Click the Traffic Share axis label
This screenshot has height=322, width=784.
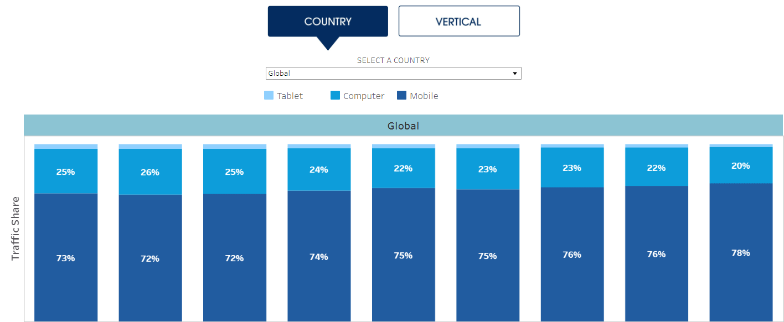pos(15,230)
